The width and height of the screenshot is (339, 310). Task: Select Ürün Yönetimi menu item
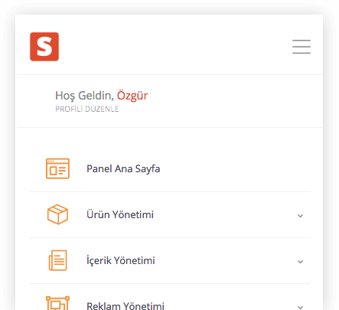(170, 214)
